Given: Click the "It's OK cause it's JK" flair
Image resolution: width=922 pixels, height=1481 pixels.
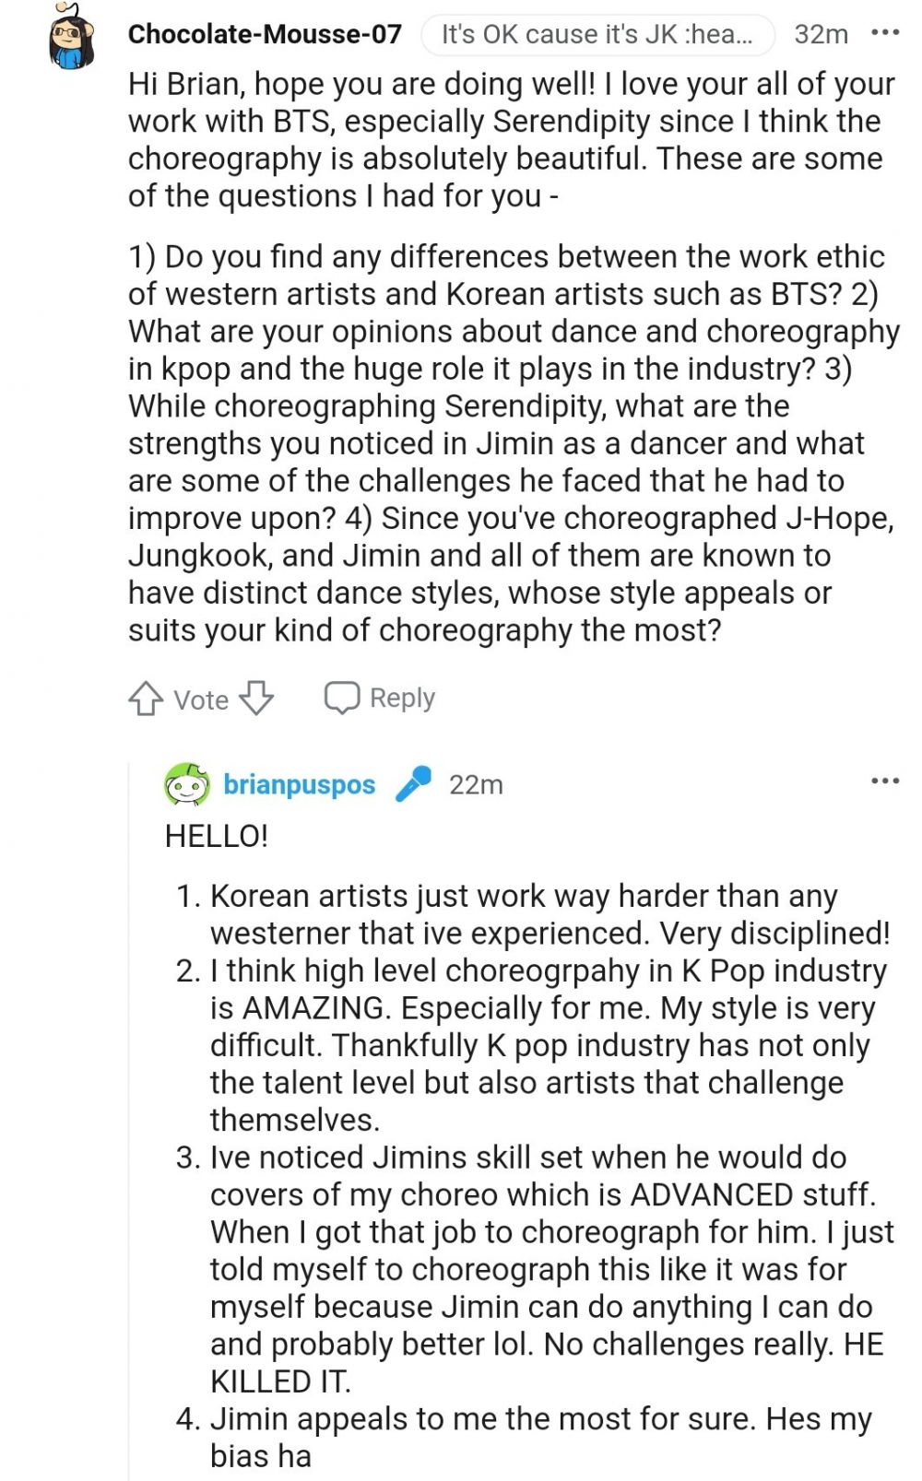Looking at the screenshot, I should pyautogui.click(x=597, y=34).
